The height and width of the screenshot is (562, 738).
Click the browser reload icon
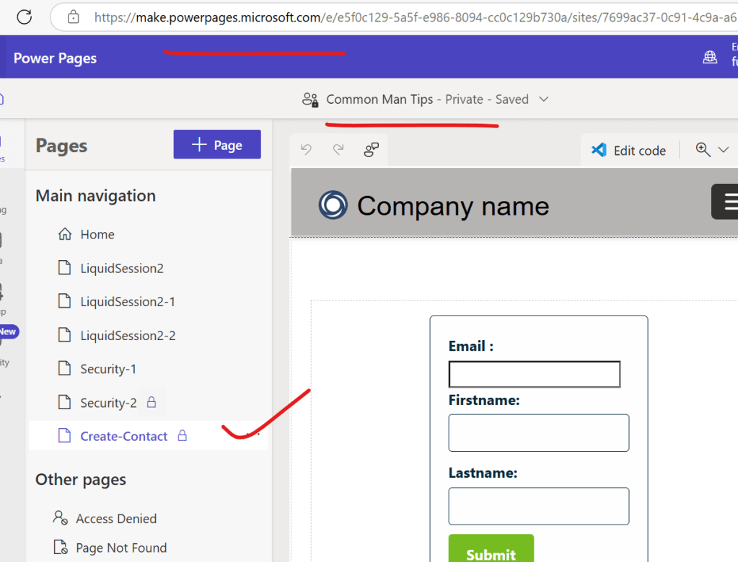click(x=24, y=17)
